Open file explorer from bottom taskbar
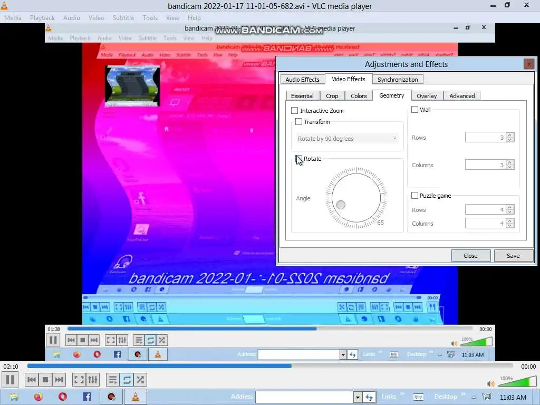The image size is (540, 405). click(14, 397)
